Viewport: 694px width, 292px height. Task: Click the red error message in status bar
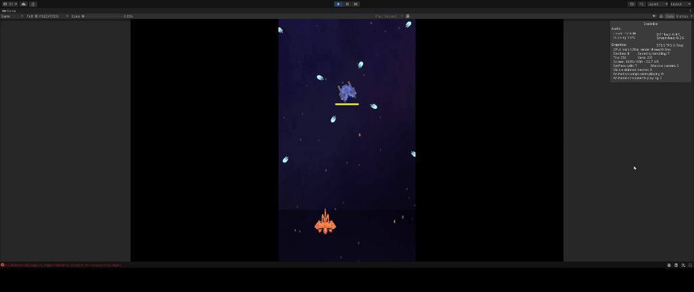(x=61, y=265)
